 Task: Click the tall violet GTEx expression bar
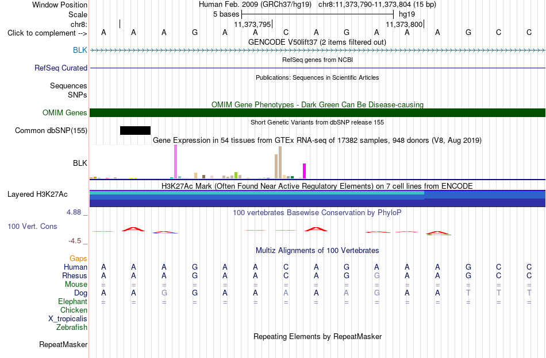[x=175, y=162]
